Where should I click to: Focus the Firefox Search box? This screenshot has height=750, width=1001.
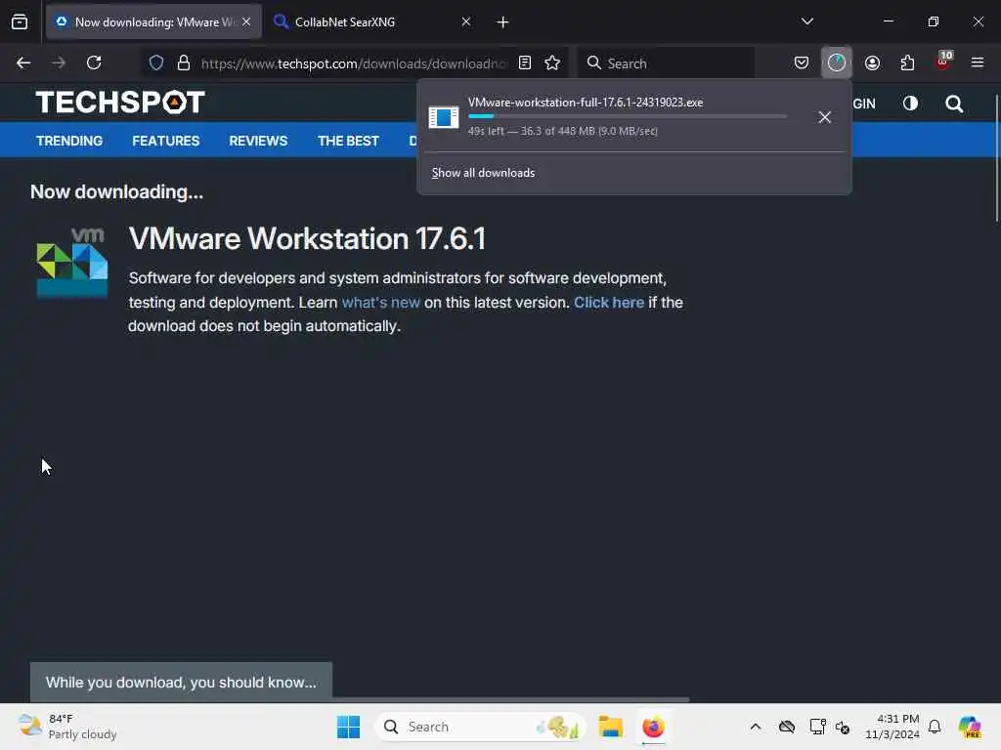[666, 62]
